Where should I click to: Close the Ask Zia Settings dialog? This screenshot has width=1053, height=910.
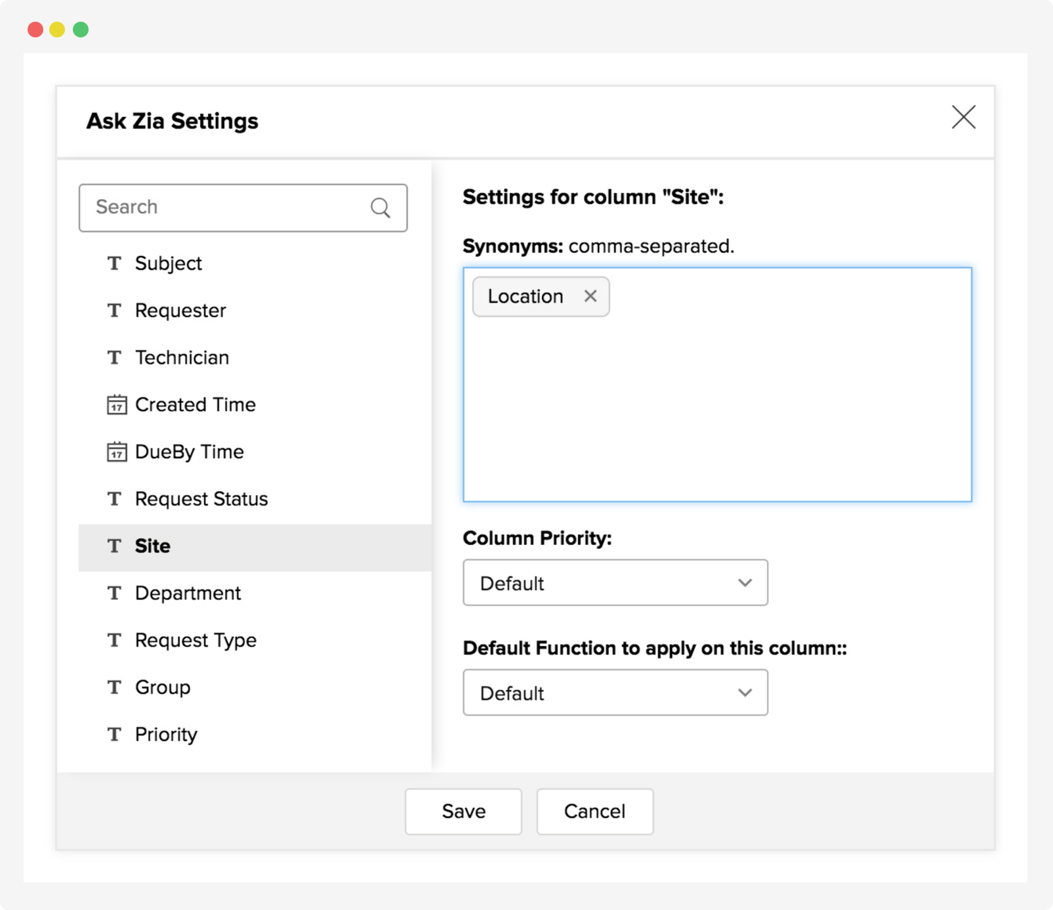(x=963, y=118)
